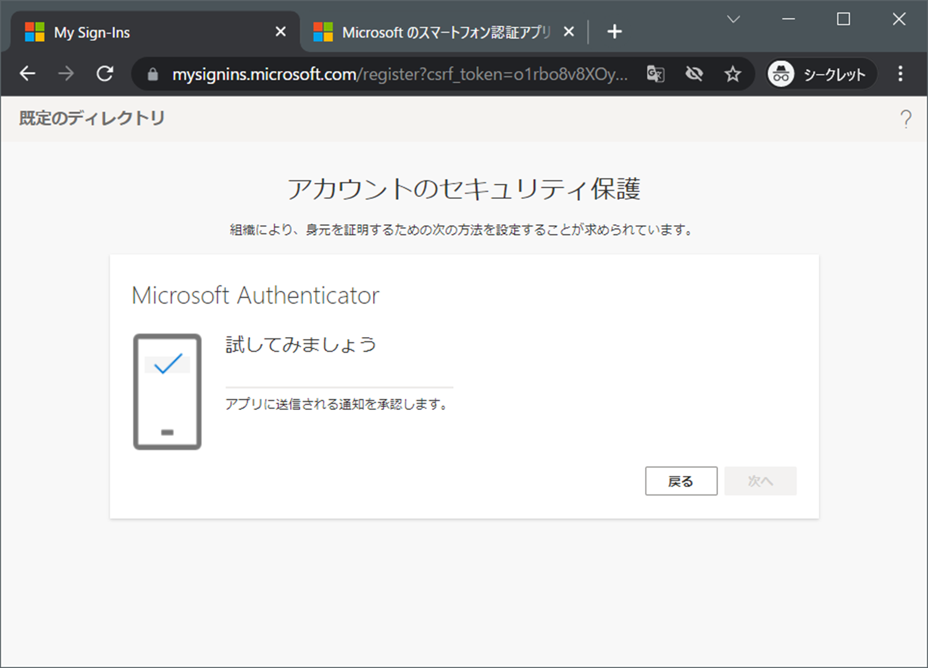Click the 戻る back button
The height and width of the screenshot is (668, 928).
[681, 481]
